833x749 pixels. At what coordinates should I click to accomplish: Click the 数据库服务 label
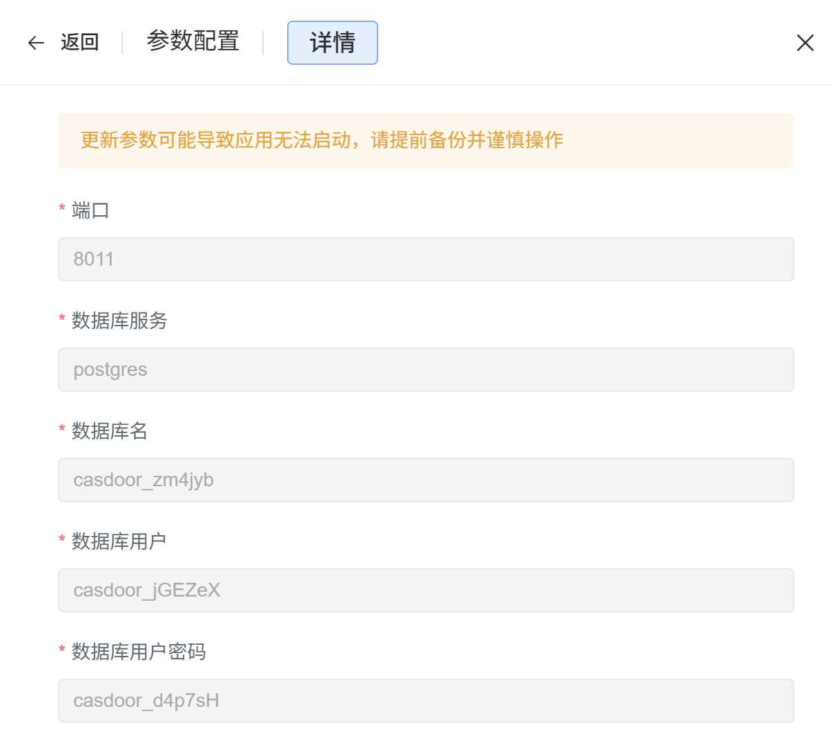coord(119,321)
